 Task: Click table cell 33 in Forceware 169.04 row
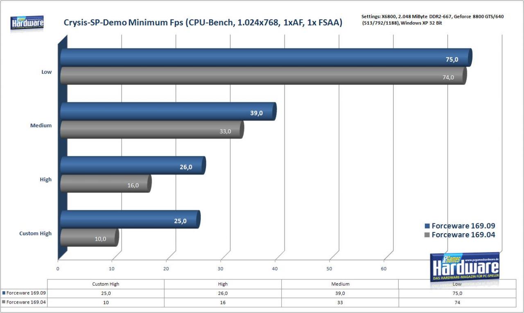(340, 302)
